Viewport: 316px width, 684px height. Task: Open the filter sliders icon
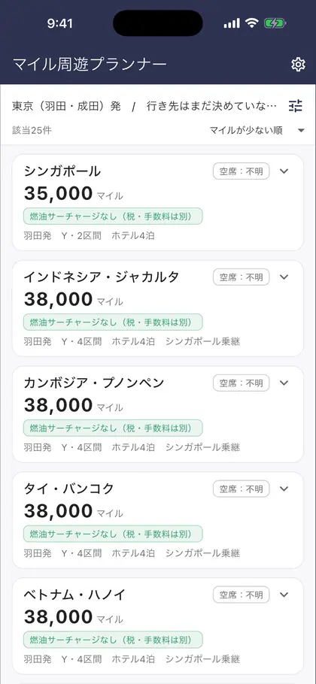(x=296, y=106)
